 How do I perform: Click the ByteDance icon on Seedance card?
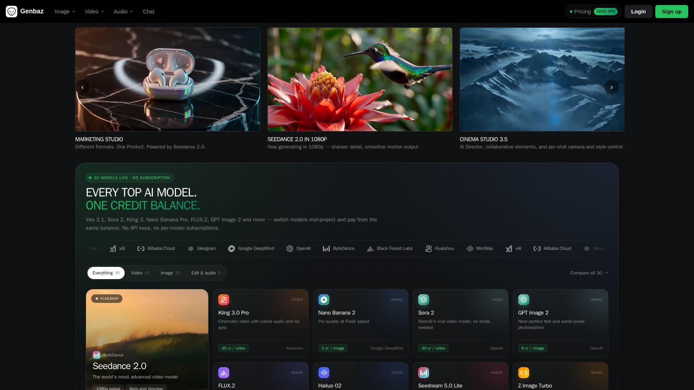97,355
